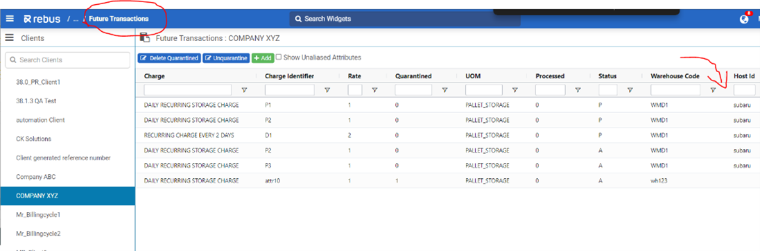Sort by Processed column header

click(550, 76)
